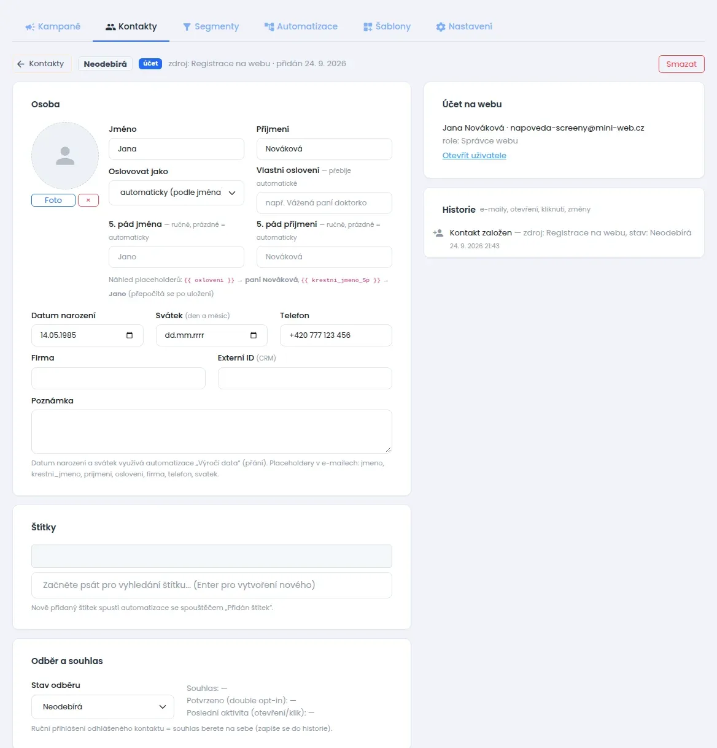Click the flow icon next to Automatizace
Screen dimensions: 717x748
(269, 27)
